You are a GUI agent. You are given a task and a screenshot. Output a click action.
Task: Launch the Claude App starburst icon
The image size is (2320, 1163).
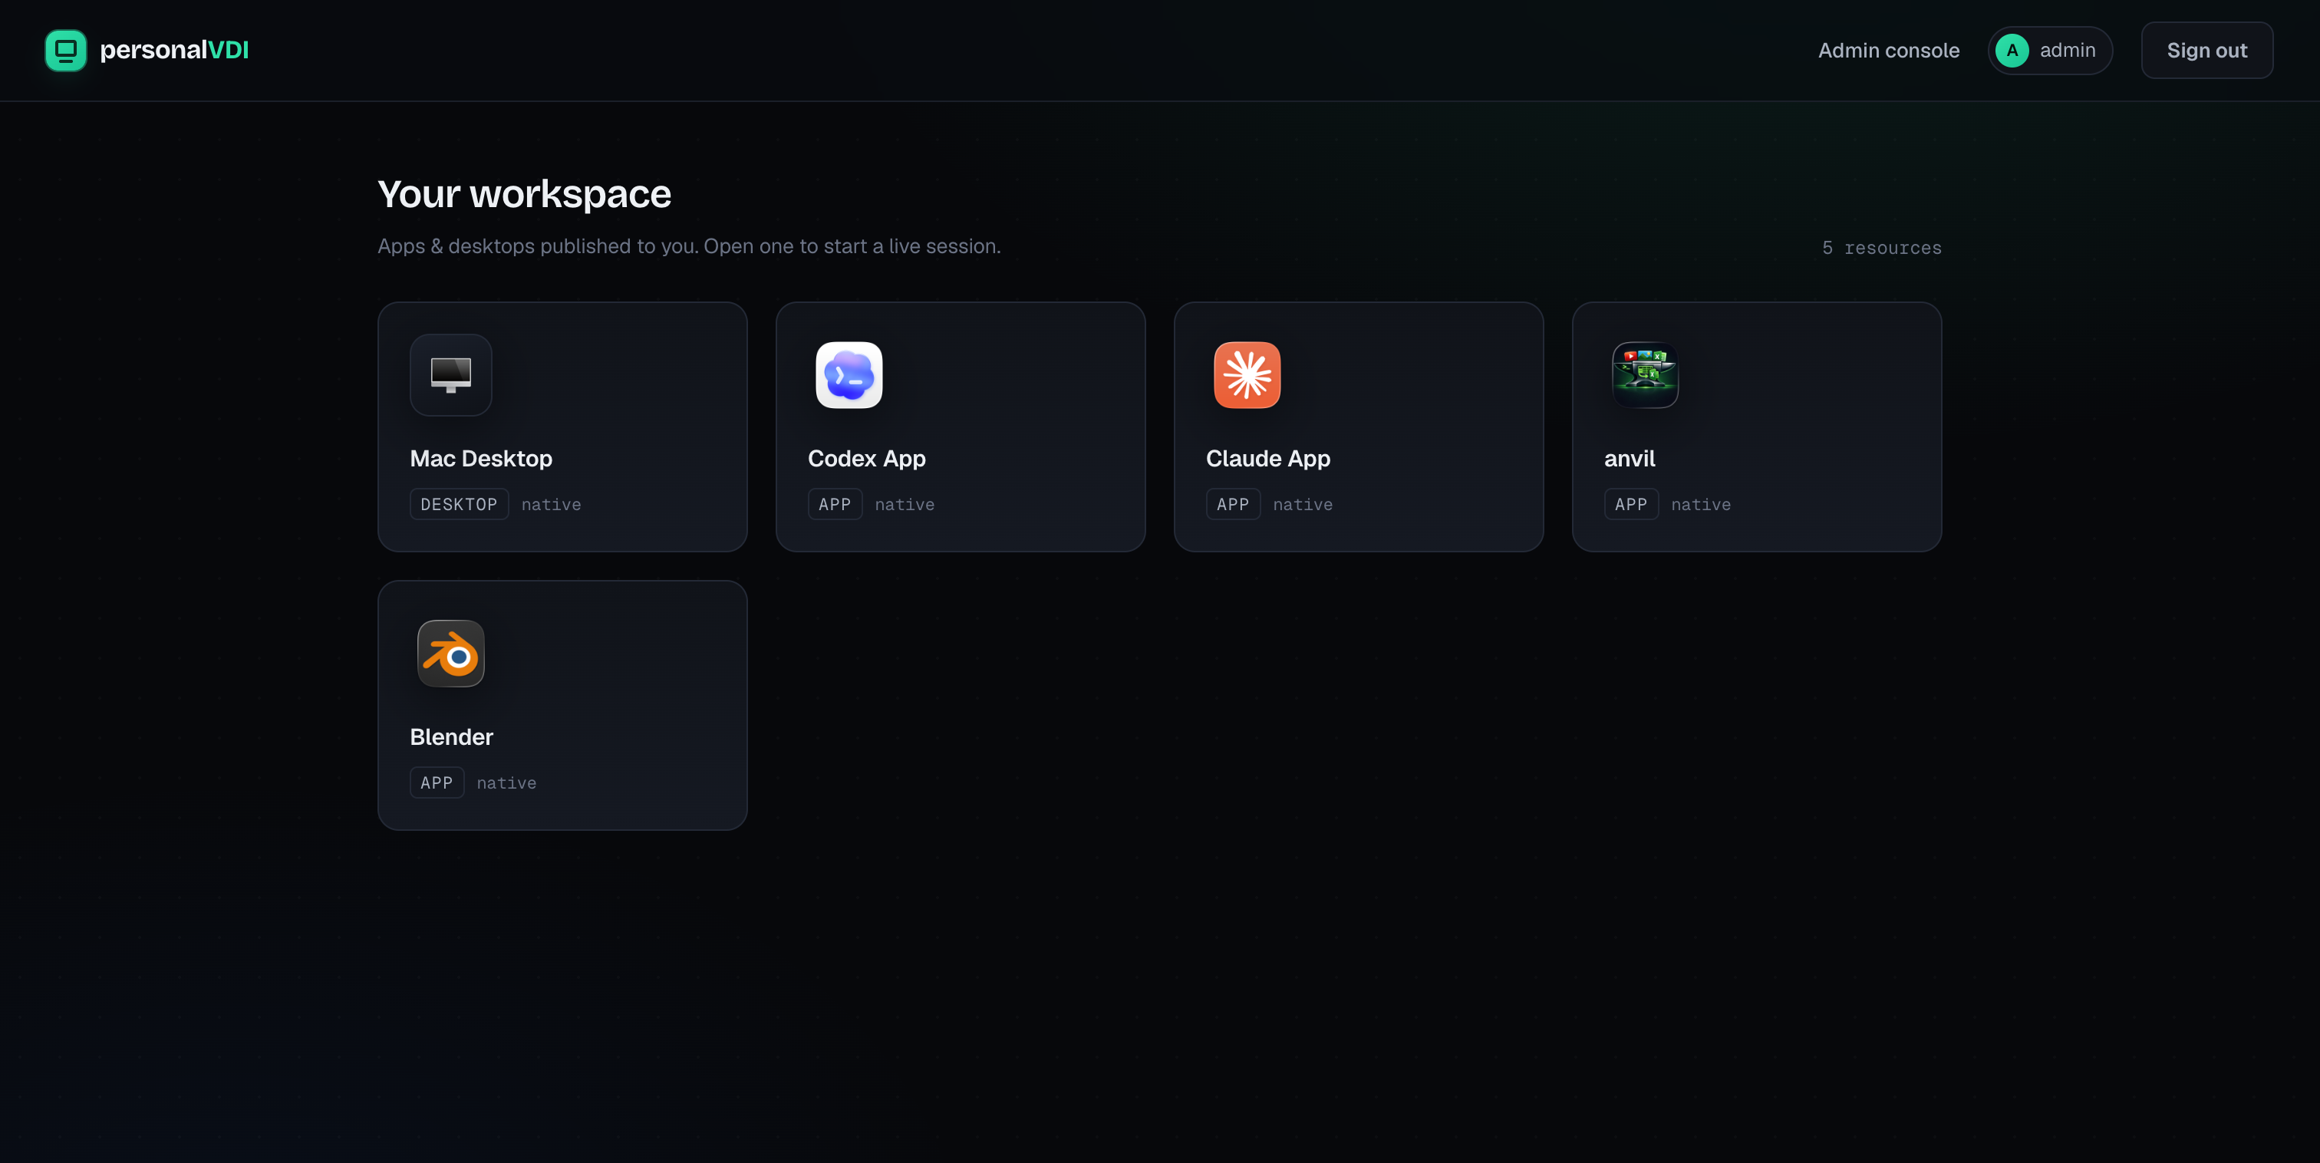[1247, 375]
